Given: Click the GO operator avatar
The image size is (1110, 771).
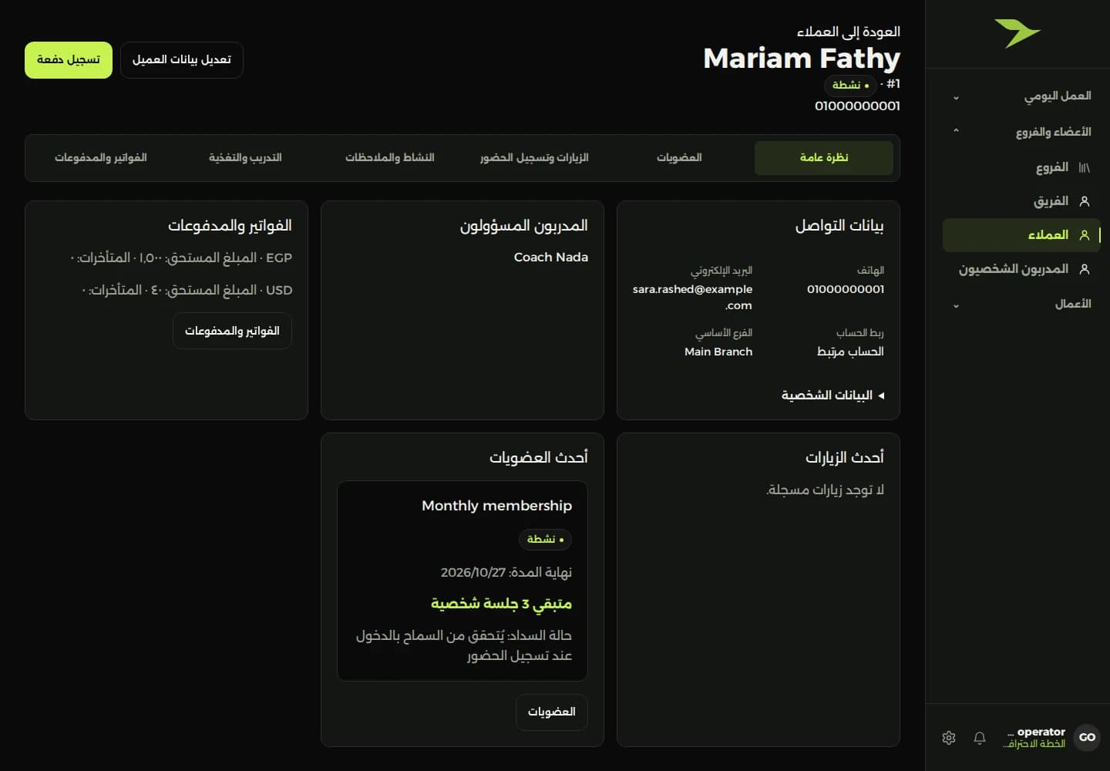Looking at the screenshot, I should (1087, 737).
